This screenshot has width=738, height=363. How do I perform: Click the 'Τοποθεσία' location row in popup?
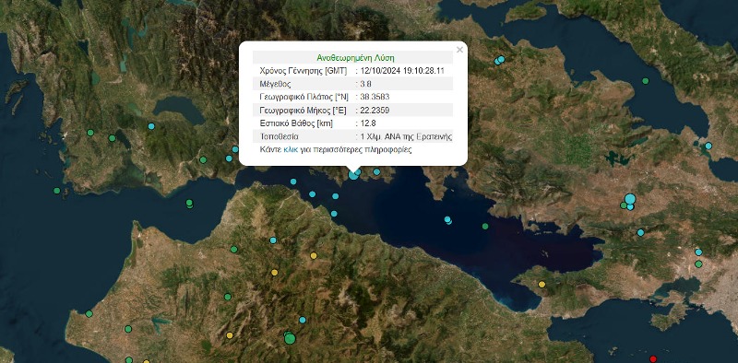pos(353,137)
